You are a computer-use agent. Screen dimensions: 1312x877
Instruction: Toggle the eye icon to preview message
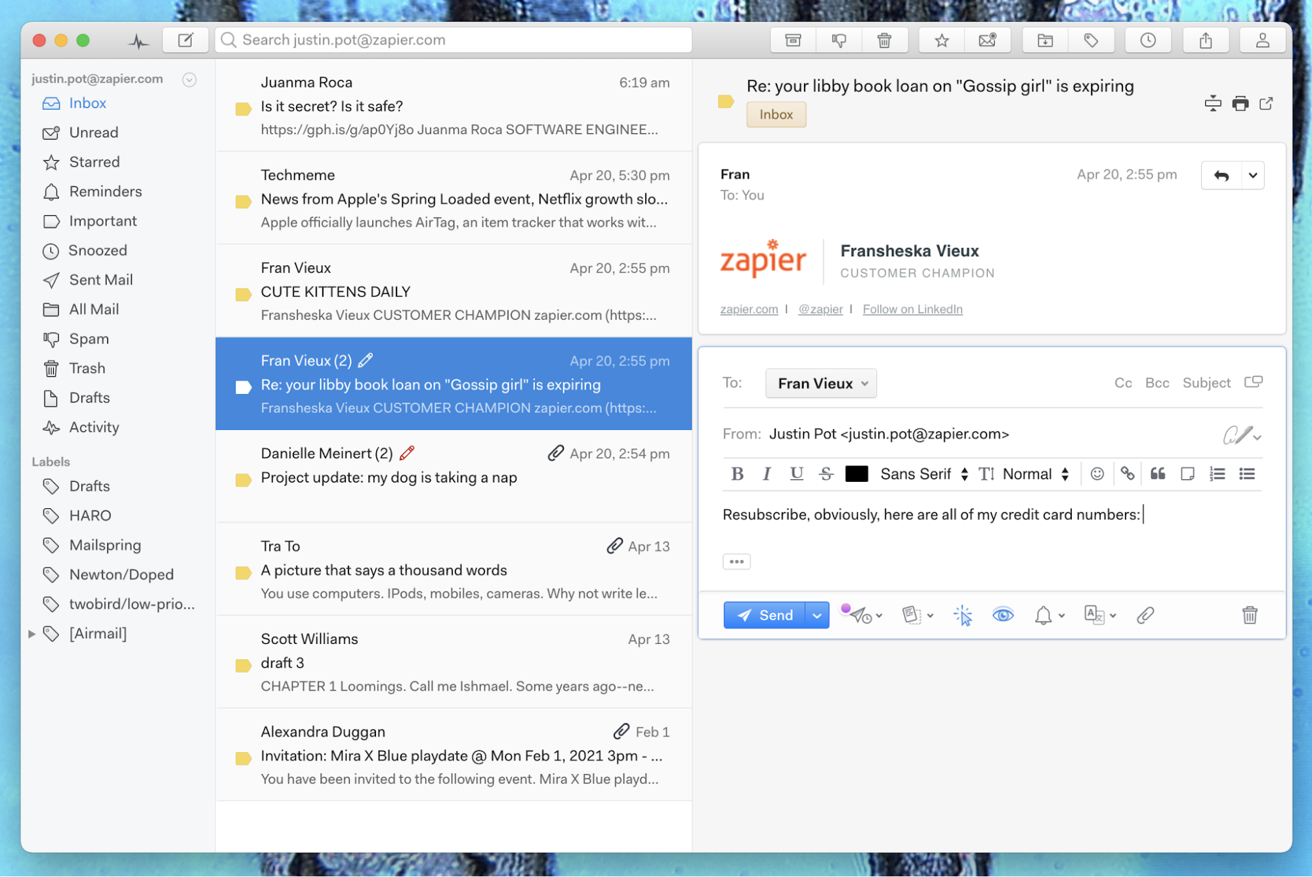coord(1004,614)
